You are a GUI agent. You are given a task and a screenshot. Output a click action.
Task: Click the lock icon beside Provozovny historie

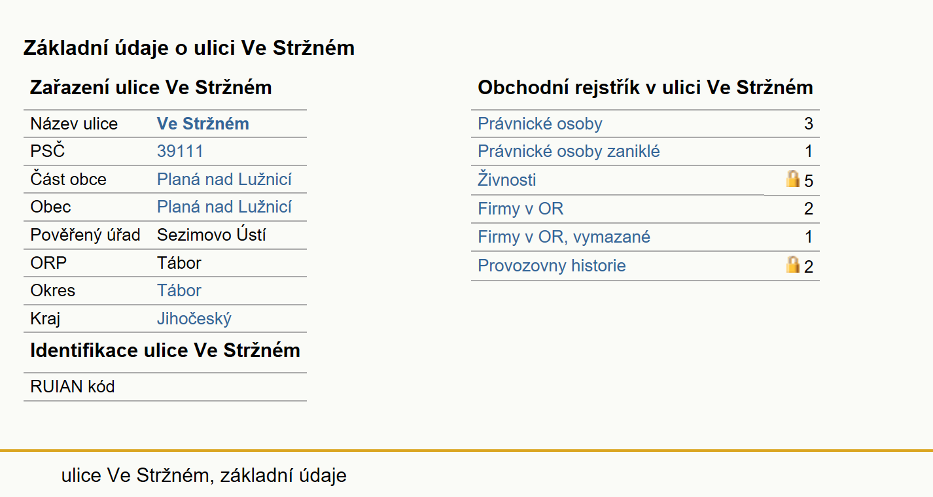coord(793,264)
